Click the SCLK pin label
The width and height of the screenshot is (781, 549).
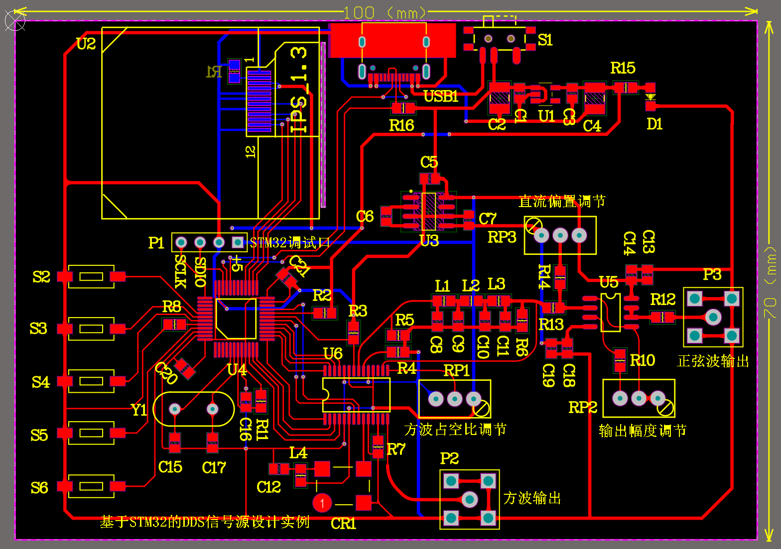pos(180,271)
